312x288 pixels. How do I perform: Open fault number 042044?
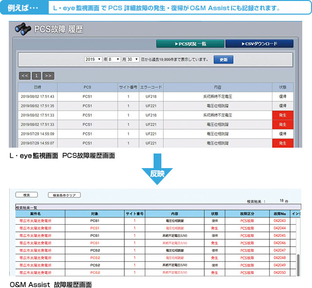click(280, 228)
